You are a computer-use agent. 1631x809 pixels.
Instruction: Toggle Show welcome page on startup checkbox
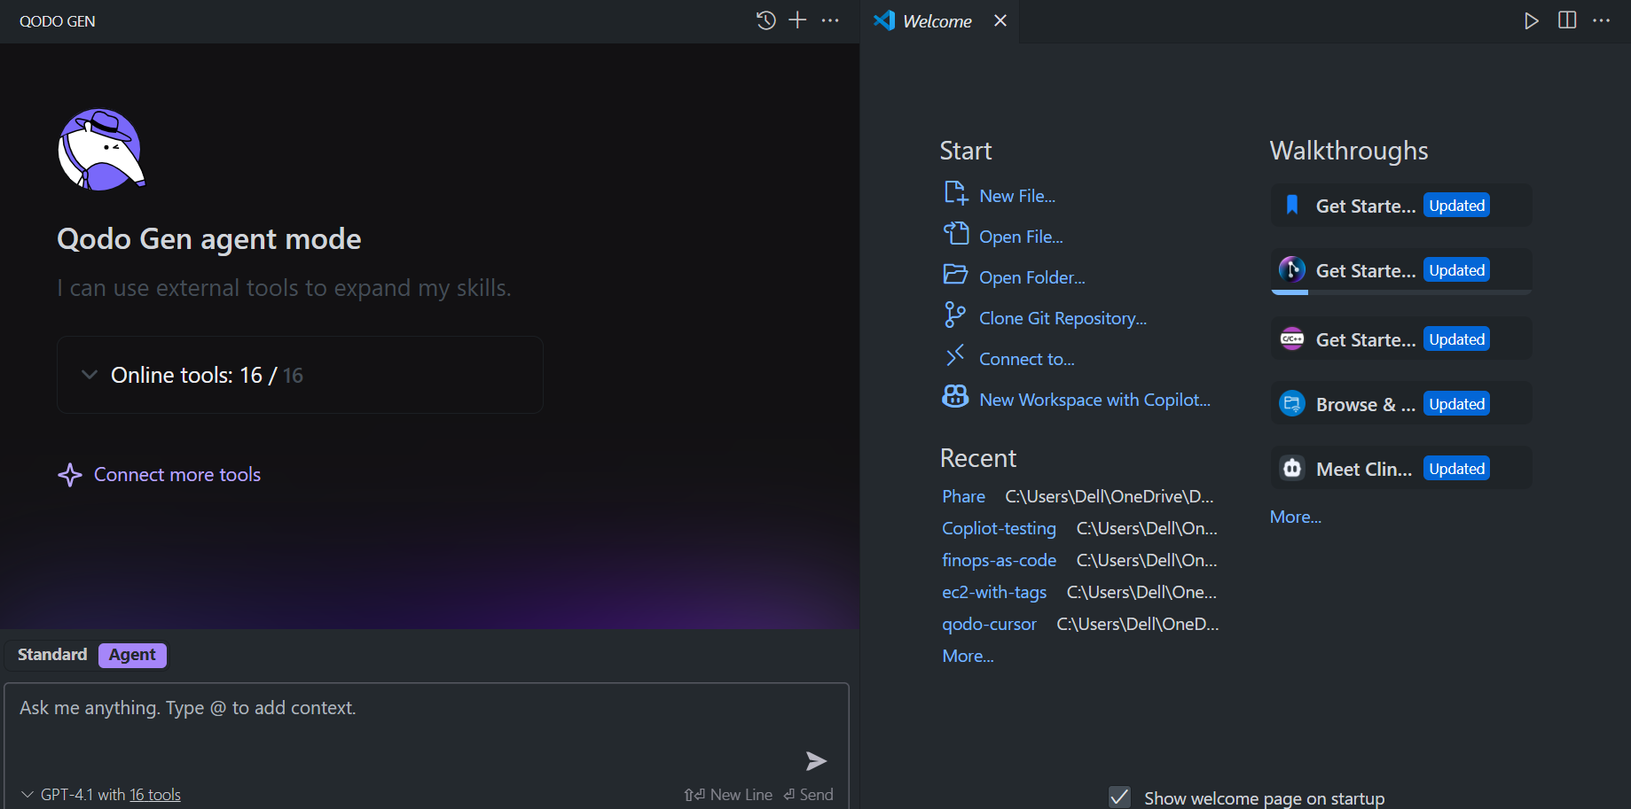(x=1120, y=797)
